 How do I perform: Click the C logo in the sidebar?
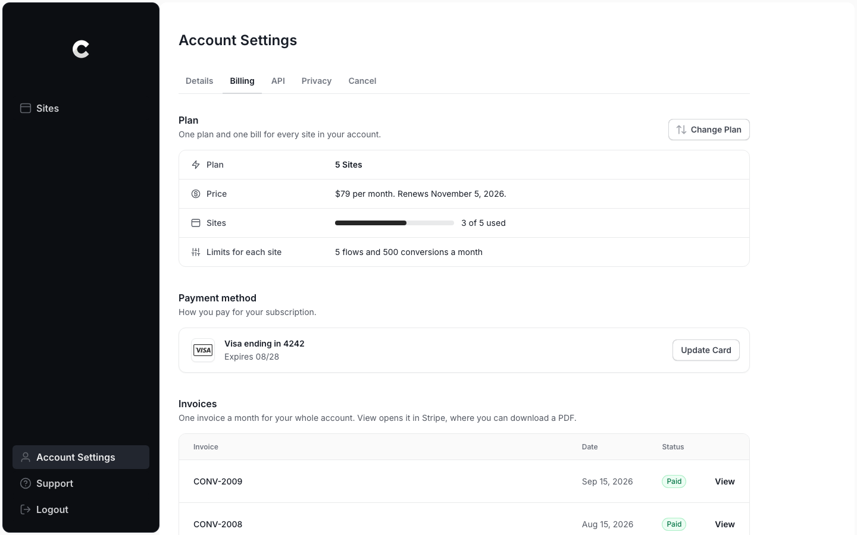click(81, 49)
